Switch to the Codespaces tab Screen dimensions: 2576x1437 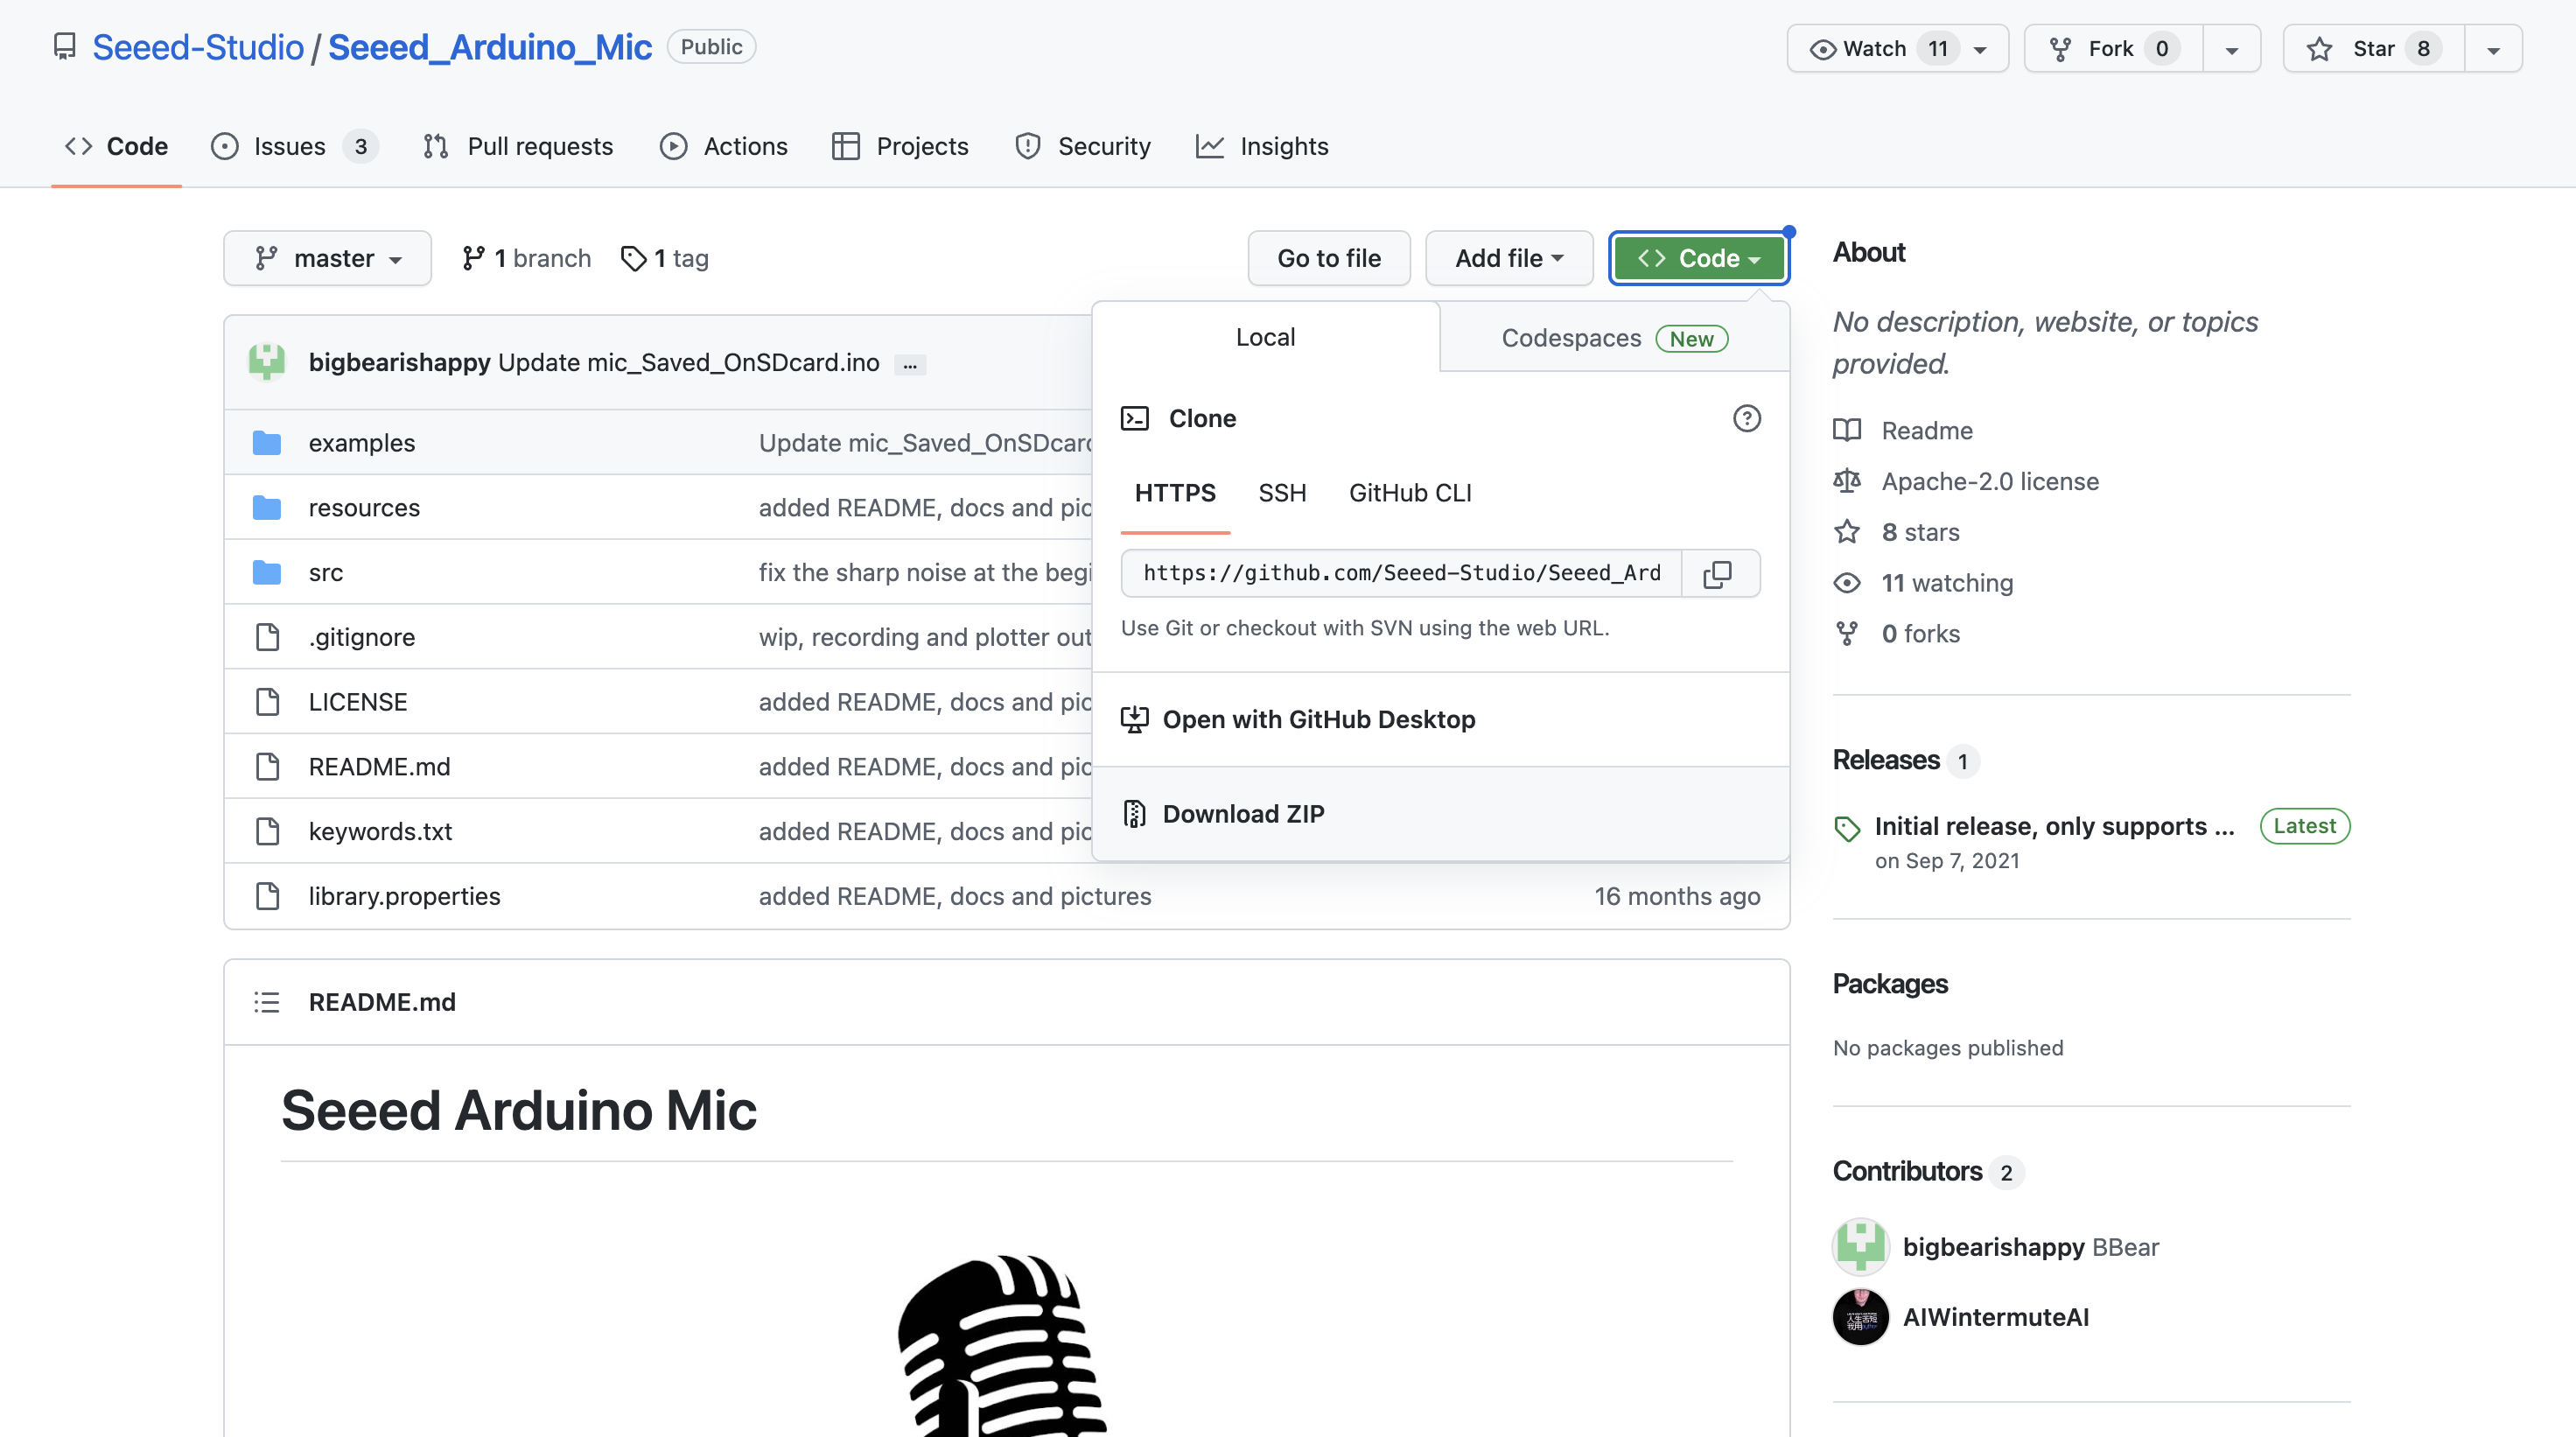point(1614,338)
